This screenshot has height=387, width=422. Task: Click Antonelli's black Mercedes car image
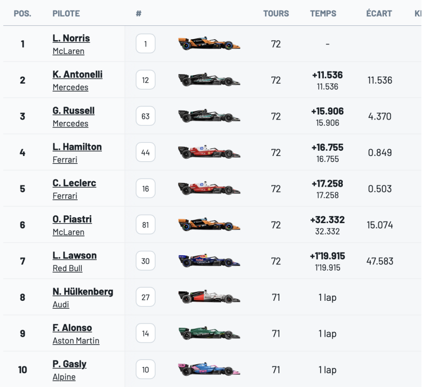pyautogui.click(x=209, y=79)
